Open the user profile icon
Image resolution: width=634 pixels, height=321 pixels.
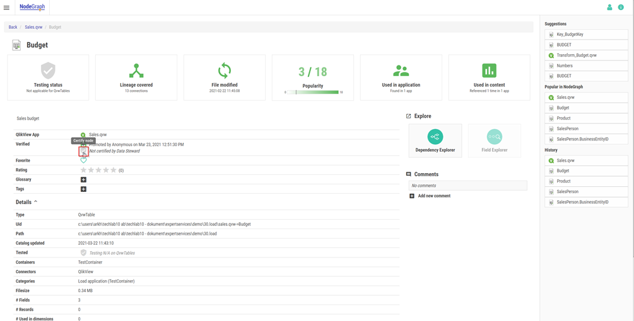(610, 8)
